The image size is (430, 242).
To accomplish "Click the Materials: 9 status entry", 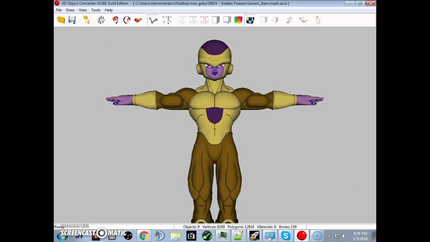I will tap(266, 227).
